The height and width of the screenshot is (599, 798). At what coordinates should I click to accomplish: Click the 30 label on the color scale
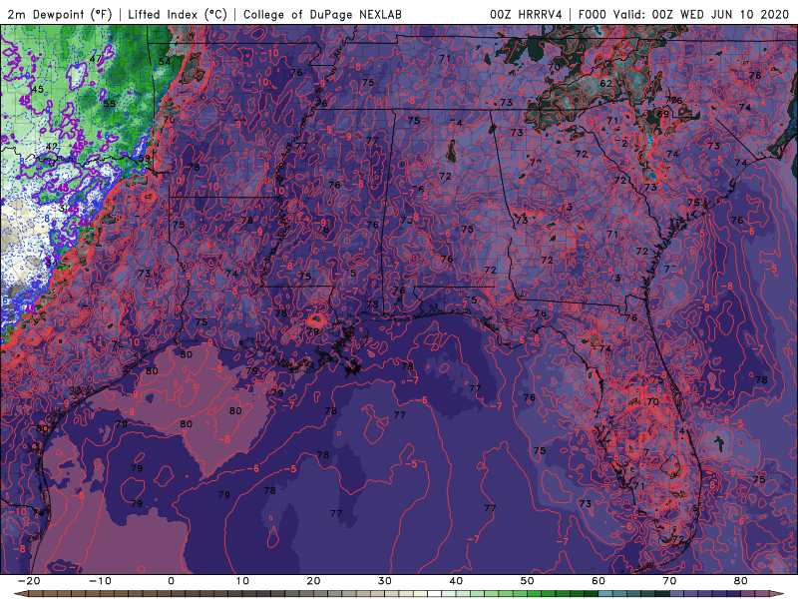tap(385, 581)
